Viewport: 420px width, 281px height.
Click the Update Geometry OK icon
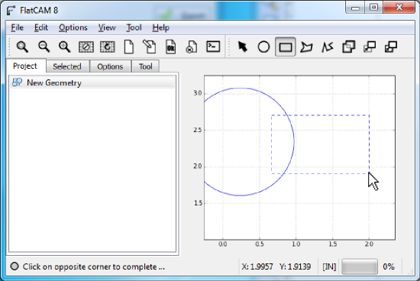[171, 47]
